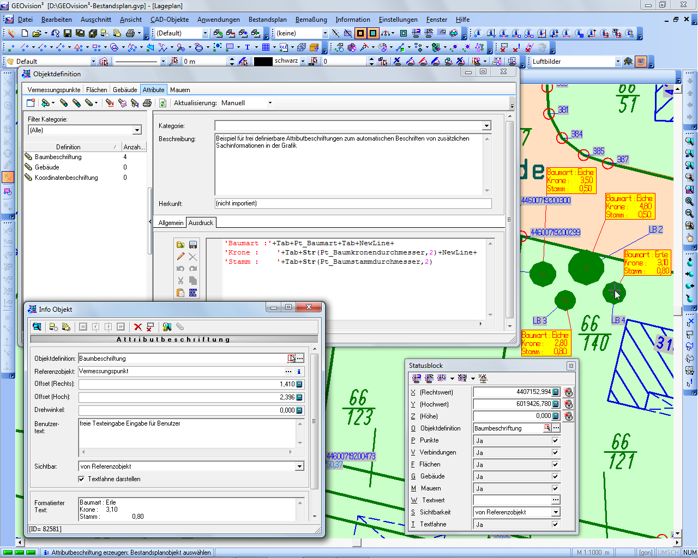
Task: Click the scissors cut icon in Ausdruck editor
Action: point(180,281)
